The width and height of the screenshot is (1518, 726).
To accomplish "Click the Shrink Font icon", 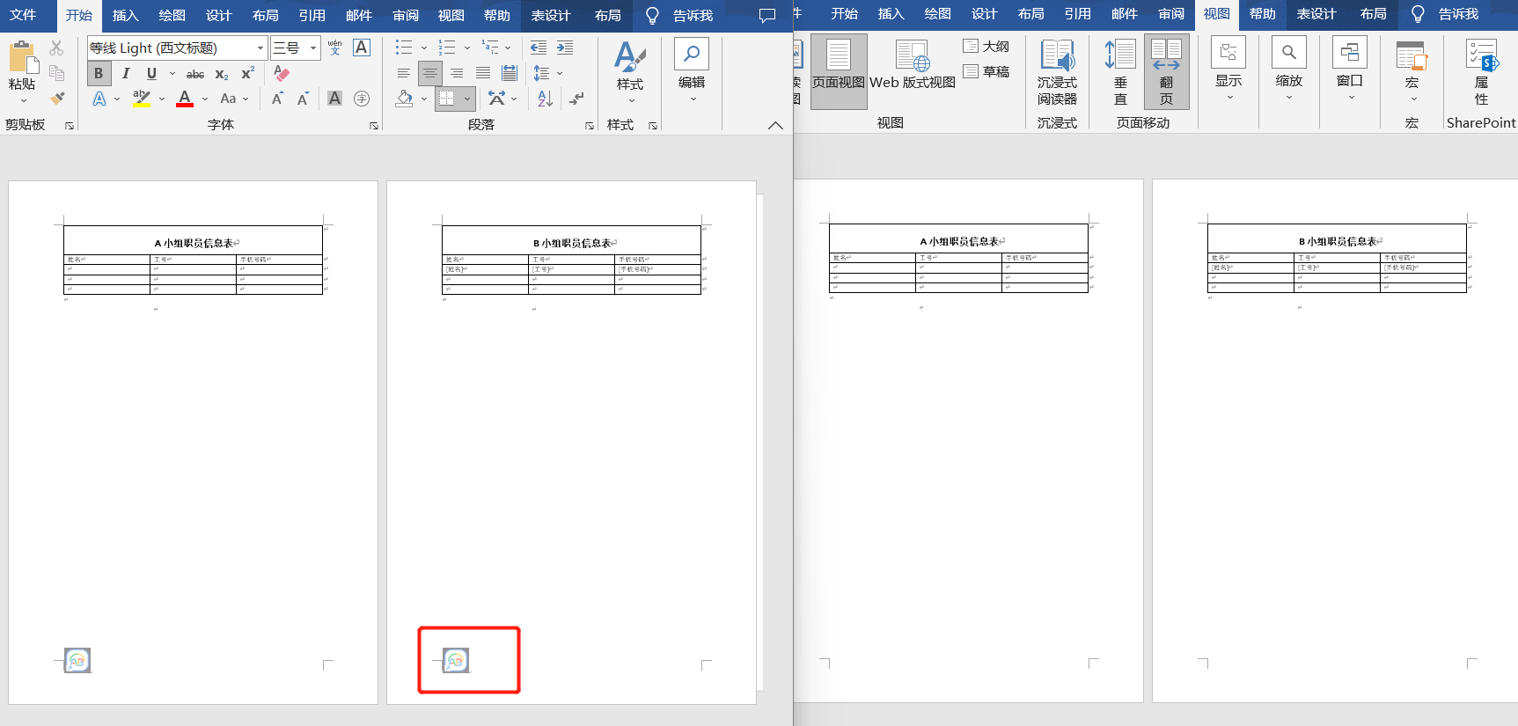I will [304, 99].
